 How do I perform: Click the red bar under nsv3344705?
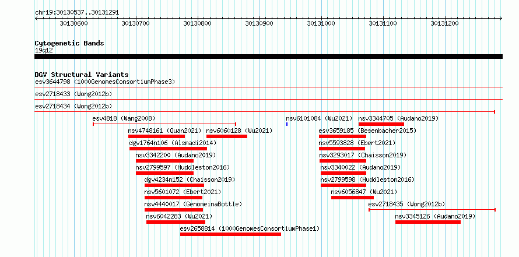(381, 124)
